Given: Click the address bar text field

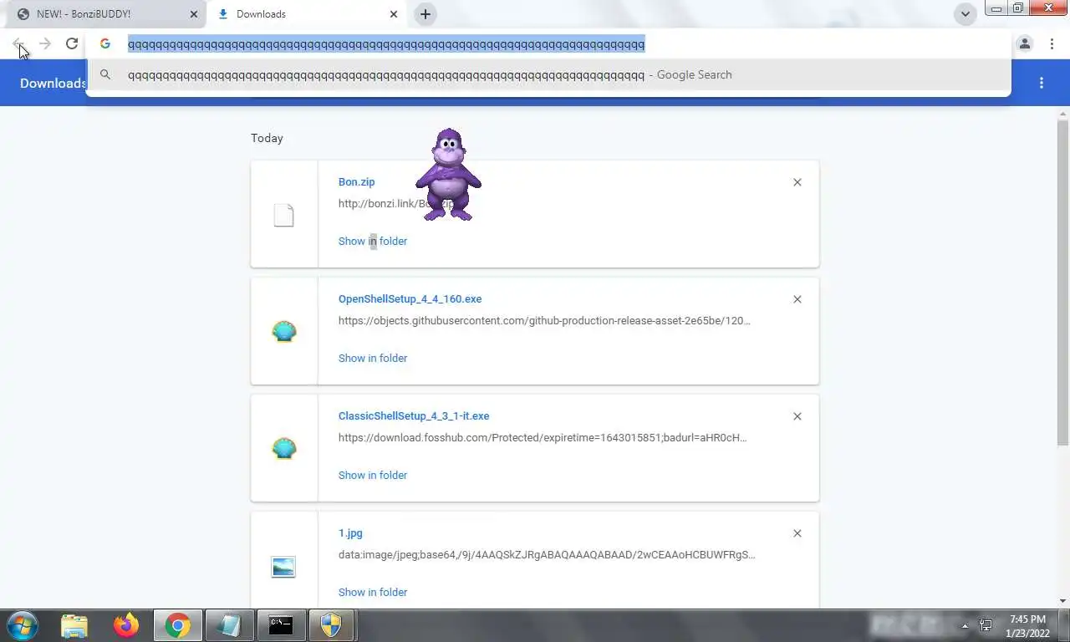Looking at the screenshot, I should (x=548, y=44).
